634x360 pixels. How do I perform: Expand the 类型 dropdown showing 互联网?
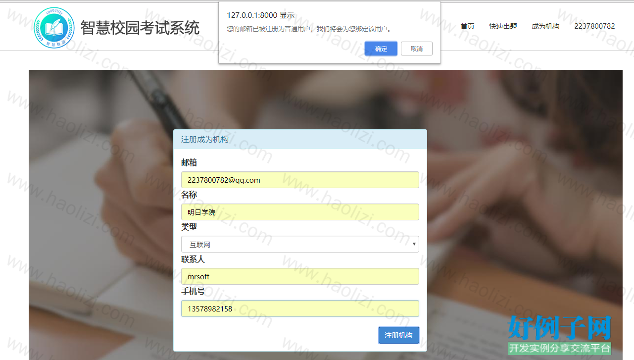tap(300, 244)
